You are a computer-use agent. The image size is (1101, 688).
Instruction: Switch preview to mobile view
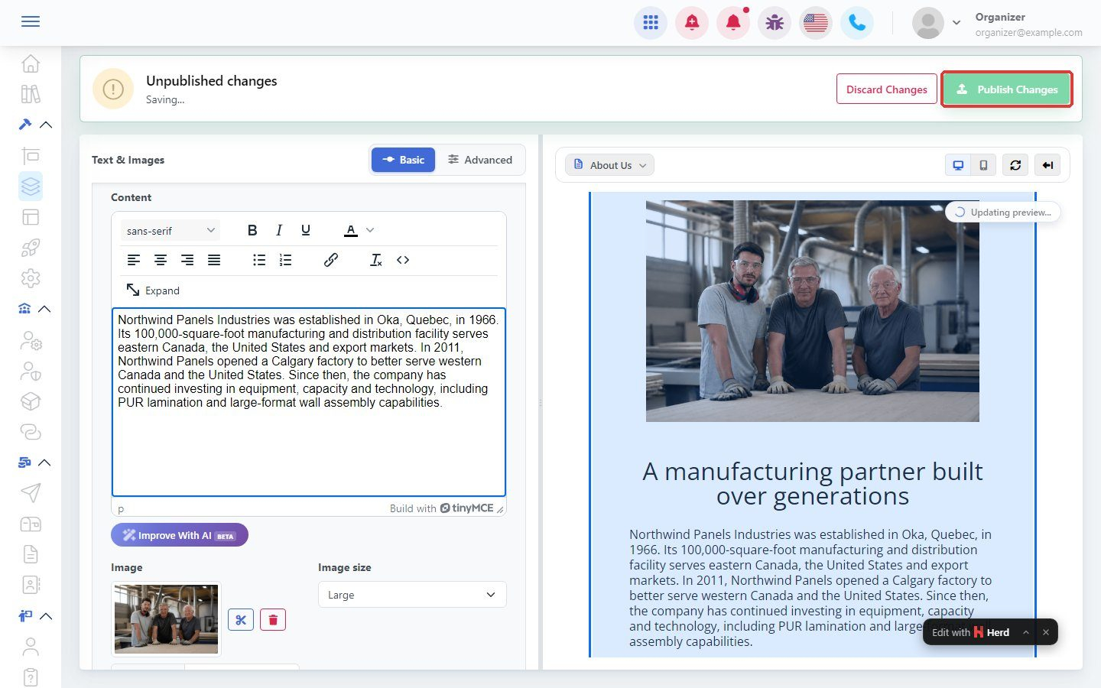(983, 165)
